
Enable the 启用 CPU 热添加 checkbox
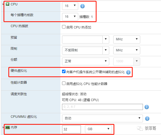tap(64, 27)
